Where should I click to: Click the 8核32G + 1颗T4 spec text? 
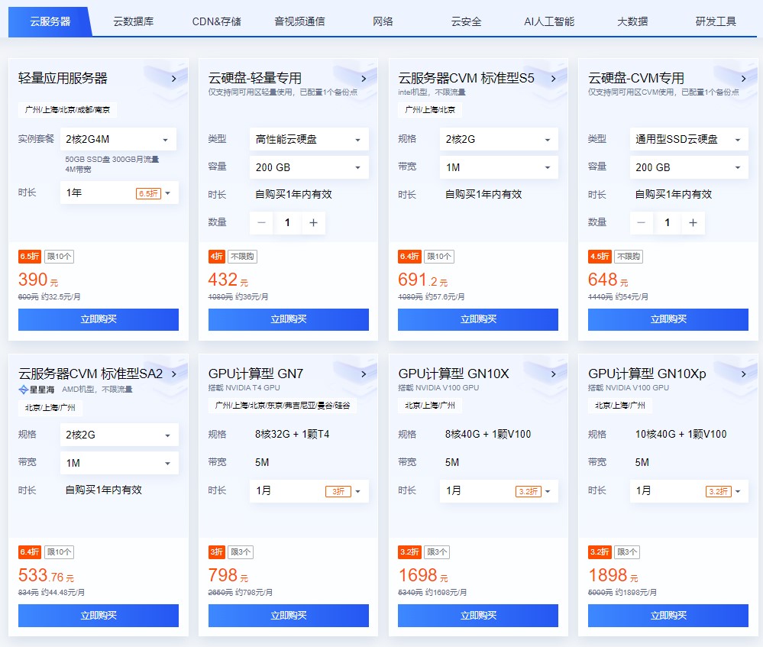[x=292, y=434]
